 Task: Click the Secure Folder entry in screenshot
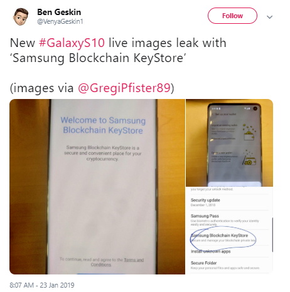[229, 265]
